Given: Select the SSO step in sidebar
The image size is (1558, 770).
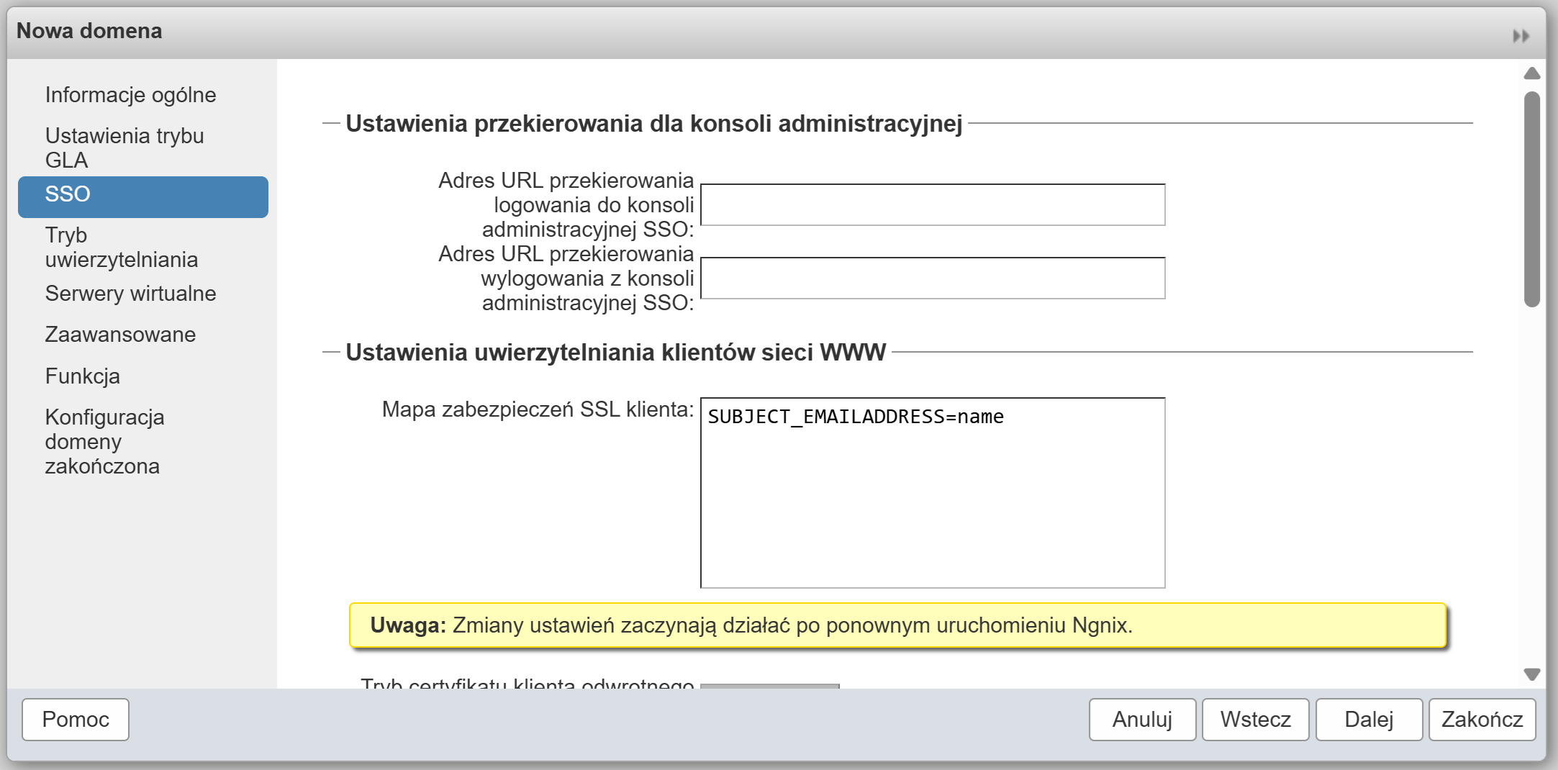Looking at the screenshot, I should 142,194.
